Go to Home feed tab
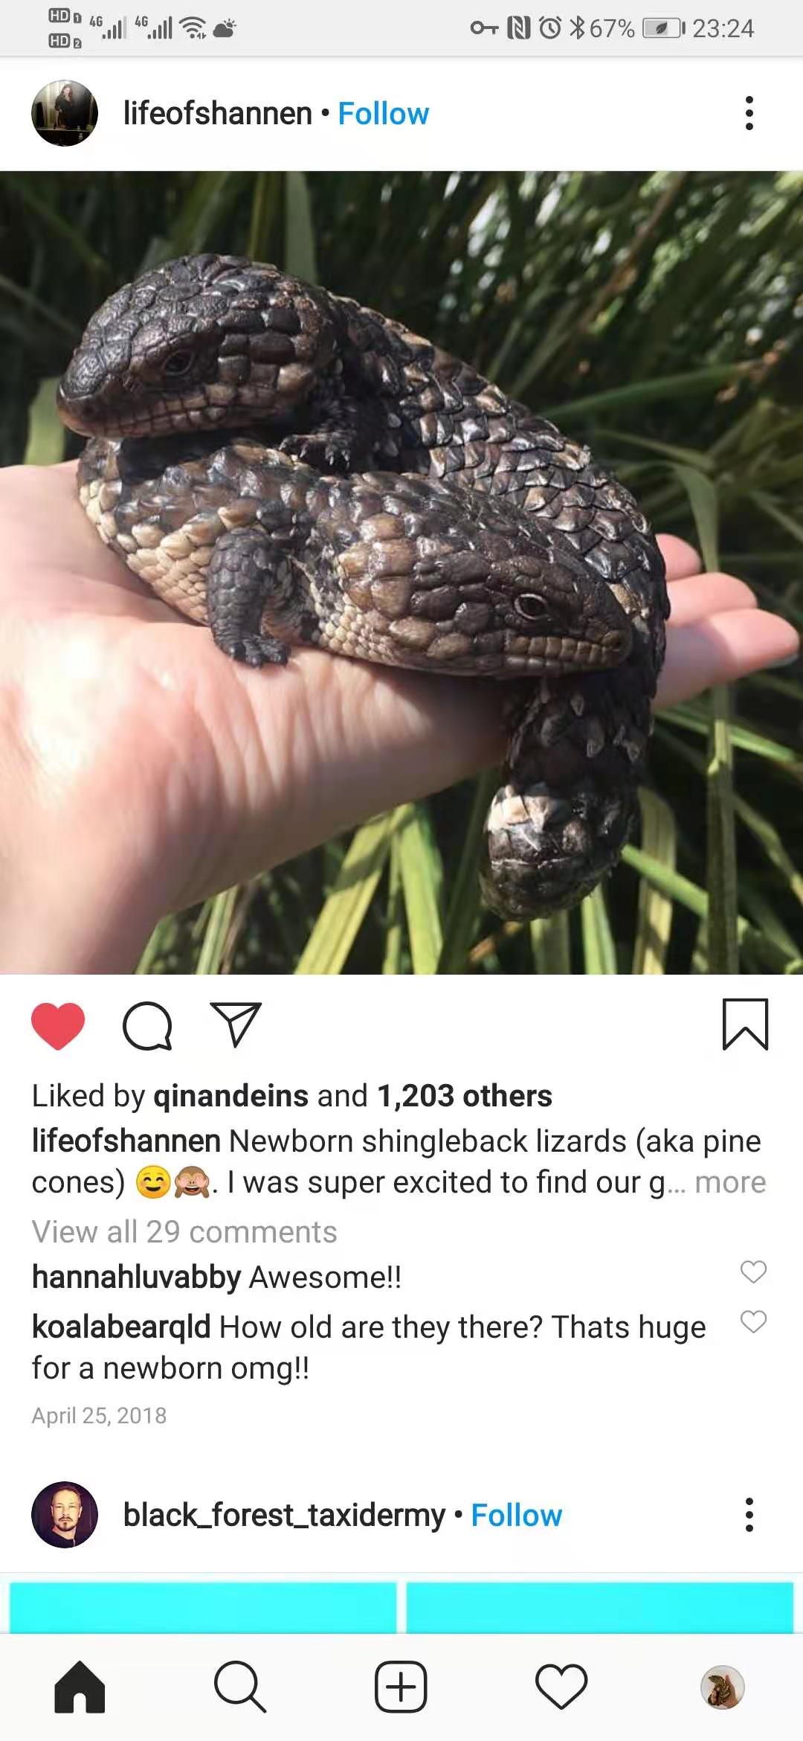The height and width of the screenshot is (1741, 803). [80, 1687]
